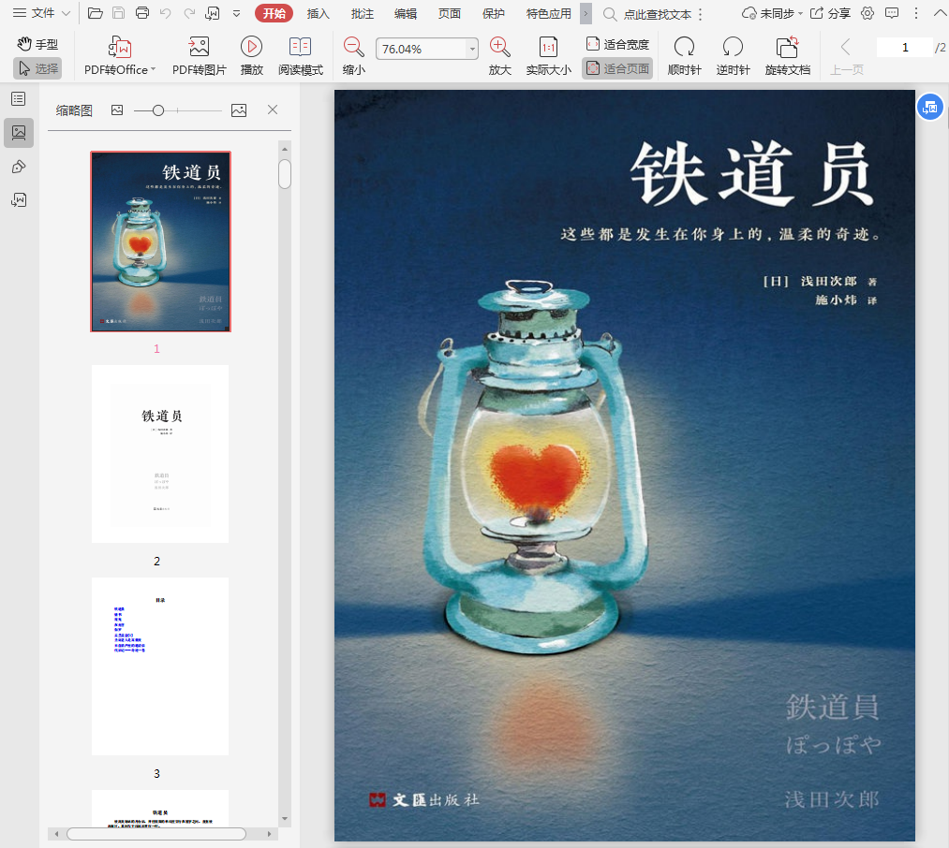
Task: Open the 文件 menu
Action: 42,13
